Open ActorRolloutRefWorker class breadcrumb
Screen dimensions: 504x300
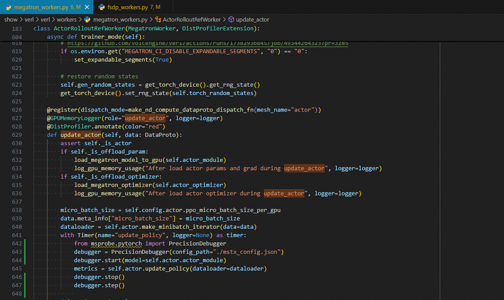192,20
